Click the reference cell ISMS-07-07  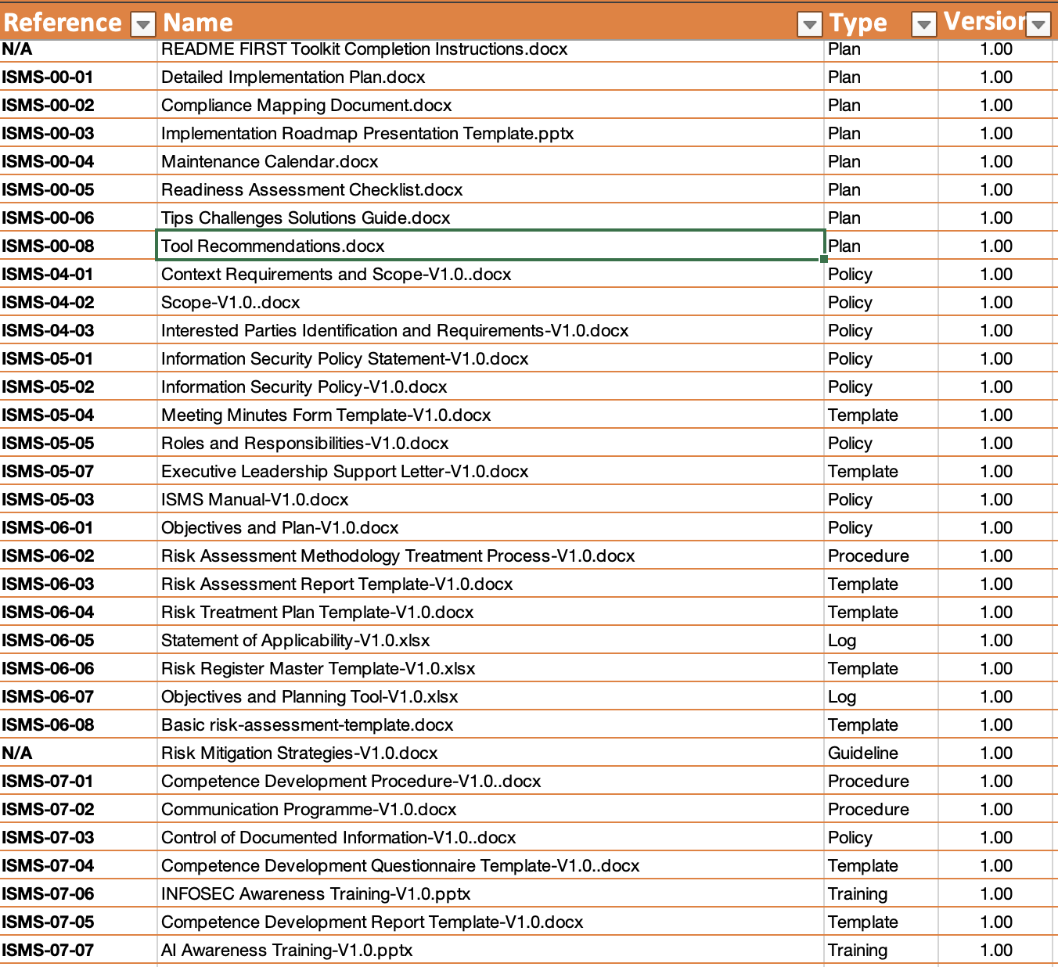click(x=78, y=950)
